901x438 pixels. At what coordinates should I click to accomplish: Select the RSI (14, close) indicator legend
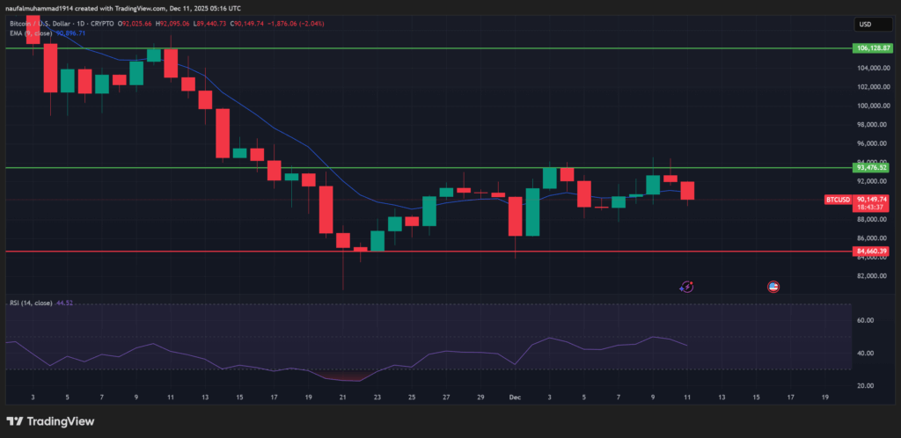(x=30, y=303)
